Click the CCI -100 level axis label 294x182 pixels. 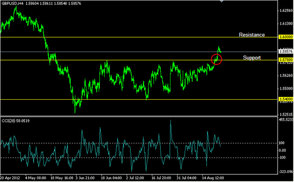(283, 157)
